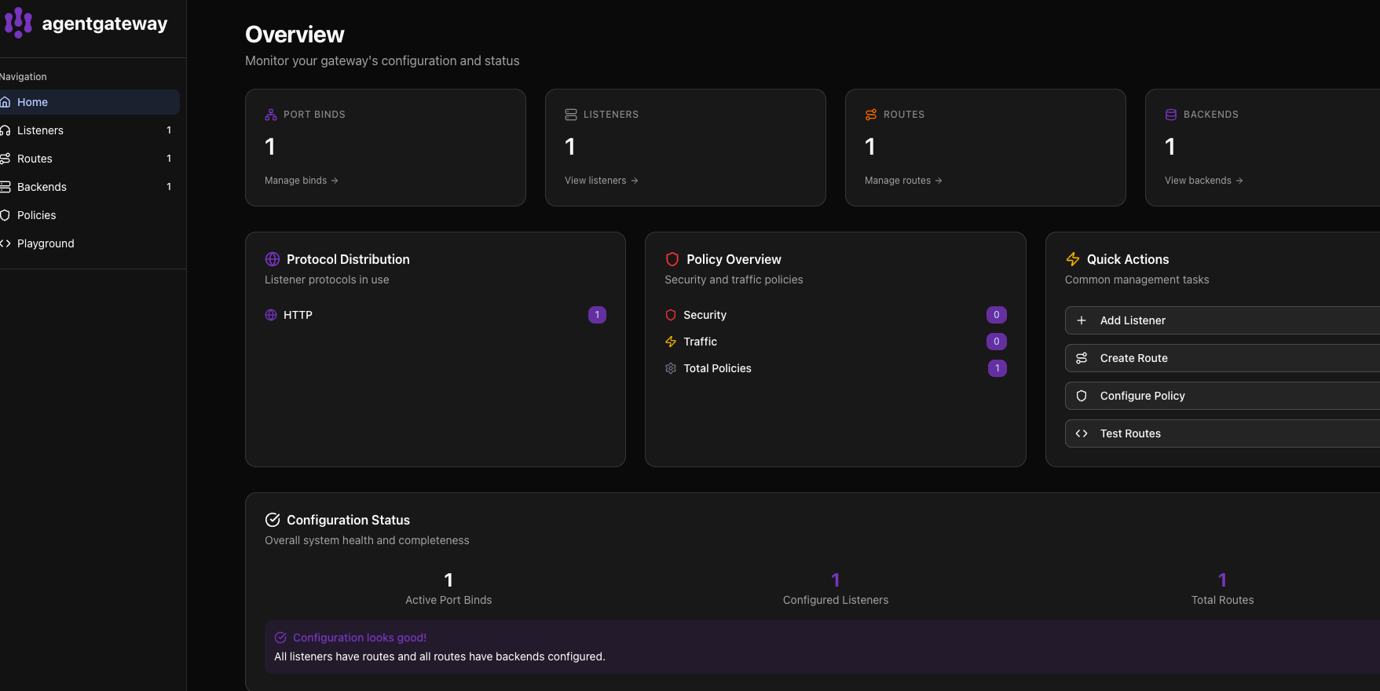This screenshot has width=1380, height=691.
Task: Click the Configuration Status checkmark icon
Action: (x=273, y=520)
